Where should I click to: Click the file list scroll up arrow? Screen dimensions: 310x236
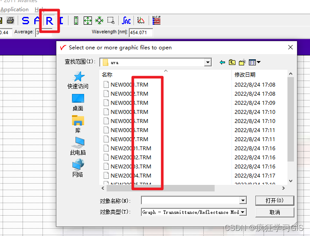point(290,74)
